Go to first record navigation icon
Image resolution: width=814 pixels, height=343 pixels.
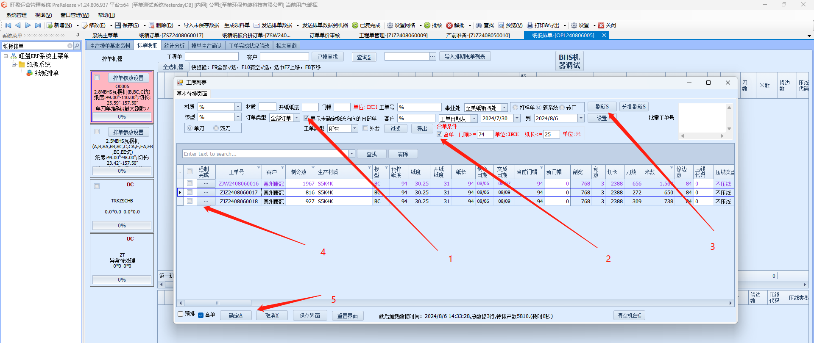click(8, 25)
